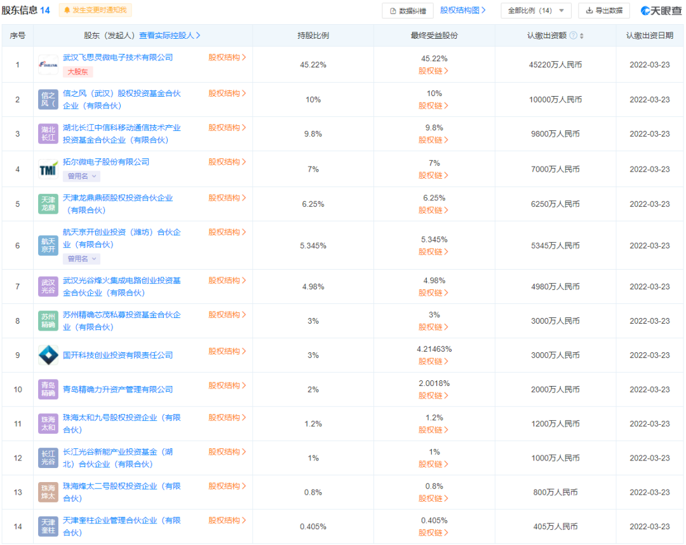Viewport: 686px width, 545px height.
Task: Click the bell icon 发生变更时通知我 notification button
Action: coord(95,10)
